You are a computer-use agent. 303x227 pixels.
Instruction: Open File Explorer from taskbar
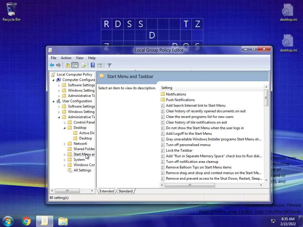click(63, 221)
